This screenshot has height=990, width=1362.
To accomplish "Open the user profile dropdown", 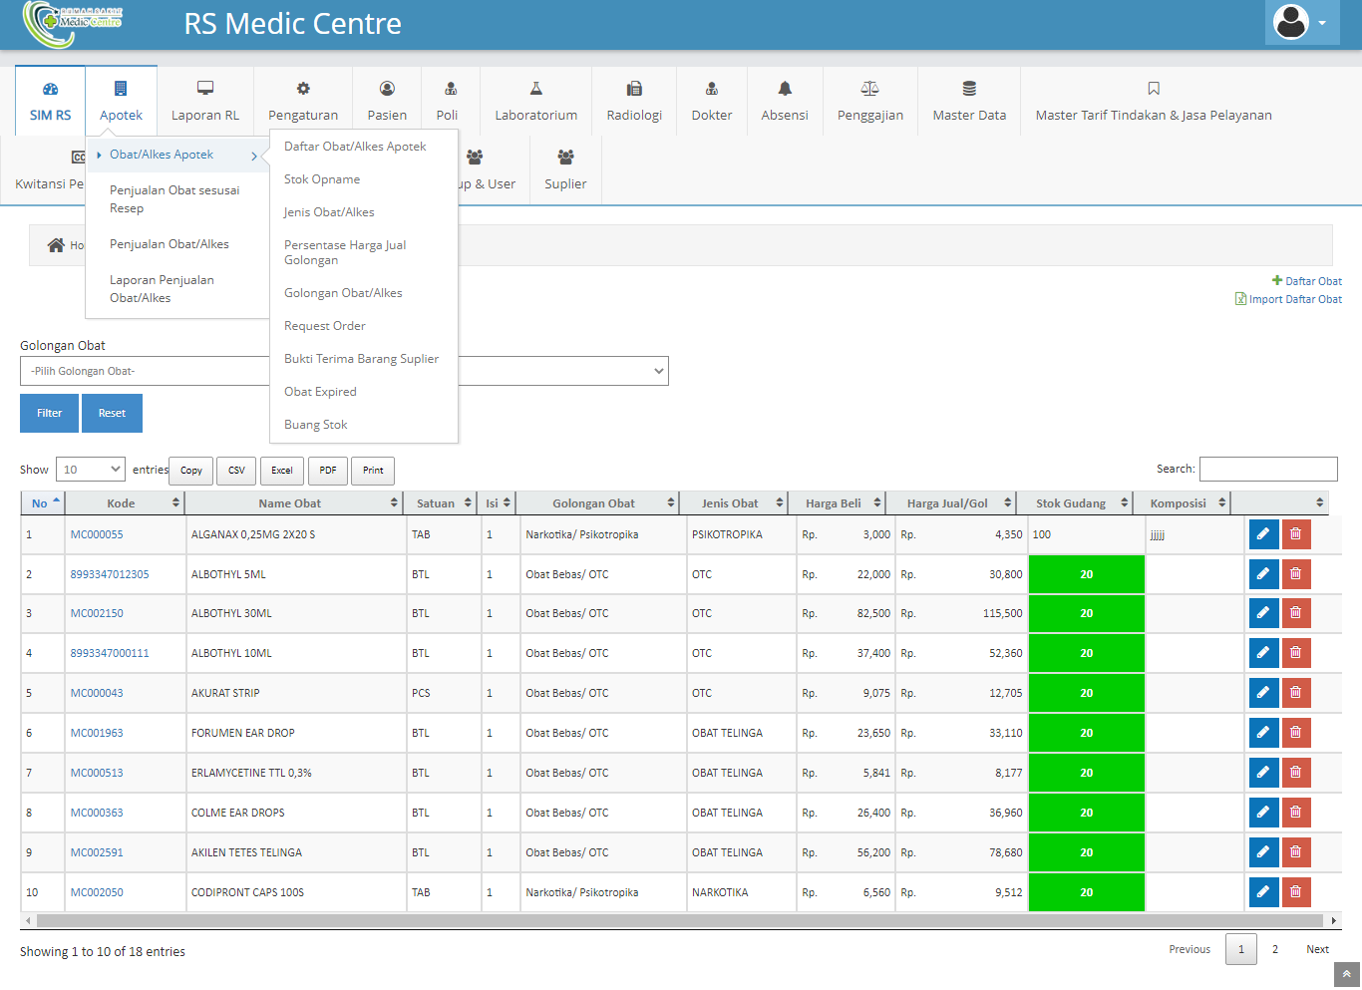I will (1301, 23).
